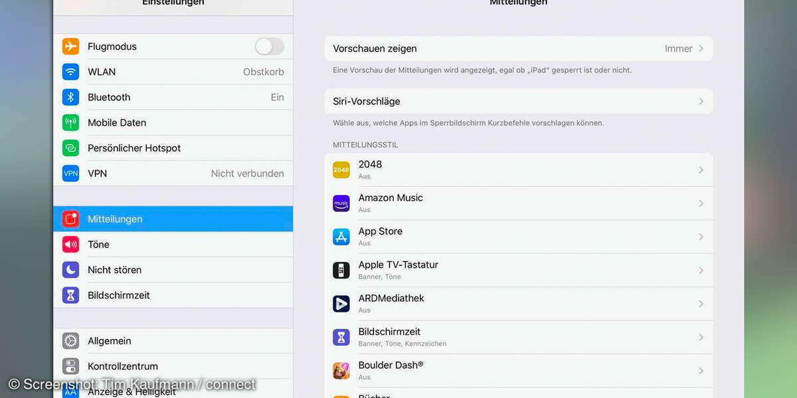Tap the Apple TV-Tastatur remote icon
The image size is (797, 398).
341,270
